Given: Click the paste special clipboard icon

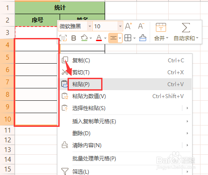Looking at the screenshot, I should (64, 108).
